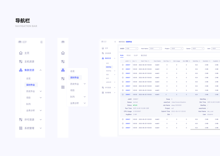Collapse the highlighted expanded job row via its minus icon
This screenshot has width=220, height=156.
pos(123,95)
